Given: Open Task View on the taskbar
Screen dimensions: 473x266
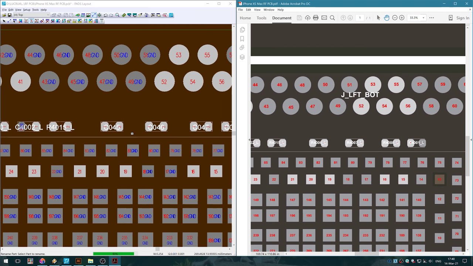Looking at the screenshot, I should coord(18,261).
